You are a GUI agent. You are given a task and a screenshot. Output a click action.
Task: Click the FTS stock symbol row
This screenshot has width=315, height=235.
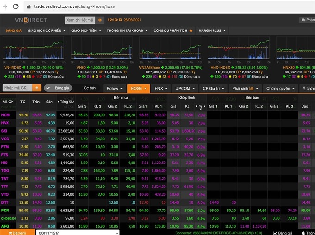pos(5,155)
